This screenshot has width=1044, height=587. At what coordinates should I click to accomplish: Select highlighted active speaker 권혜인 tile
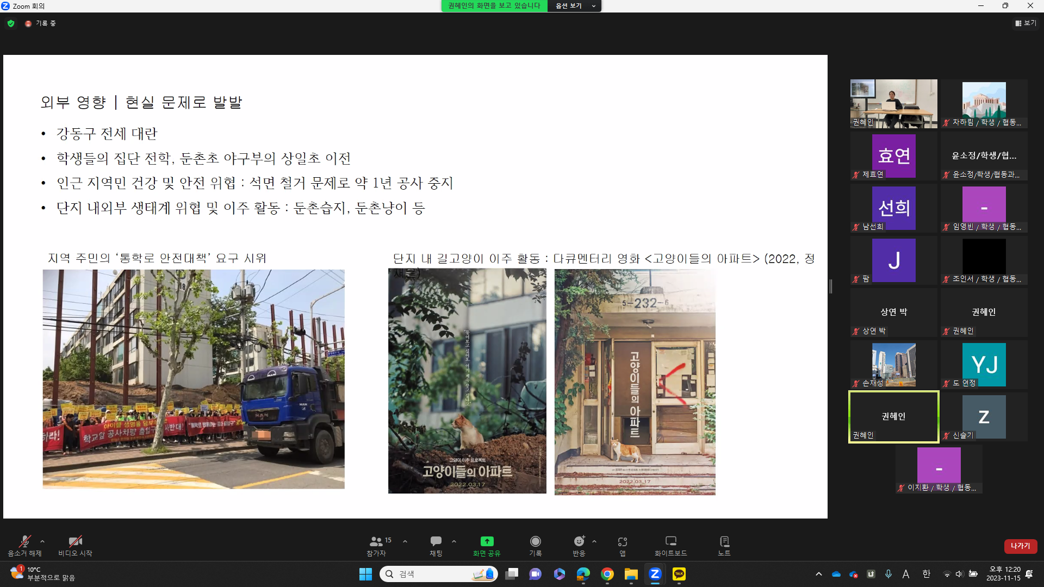(x=894, y=417)
